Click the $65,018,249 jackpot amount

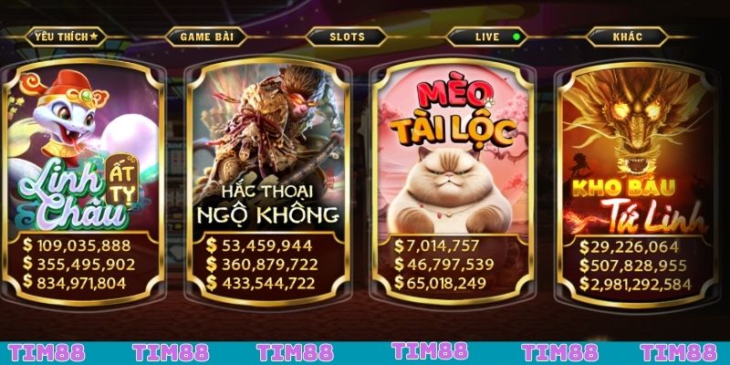441,283
